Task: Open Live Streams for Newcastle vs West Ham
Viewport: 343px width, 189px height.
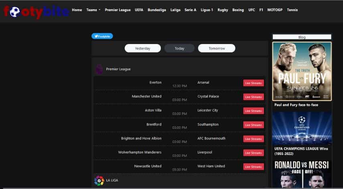Action: click(254, 167)
